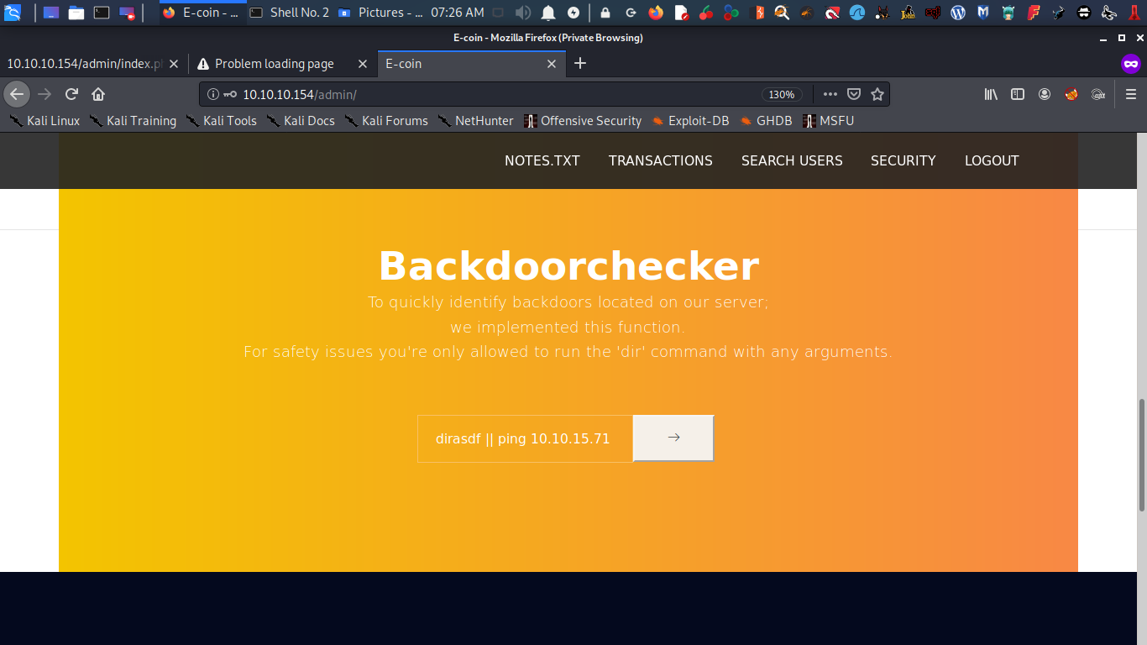1147x645 pixels.
Task: Launch Metasploit shield icon
Action: click(983, 13)
